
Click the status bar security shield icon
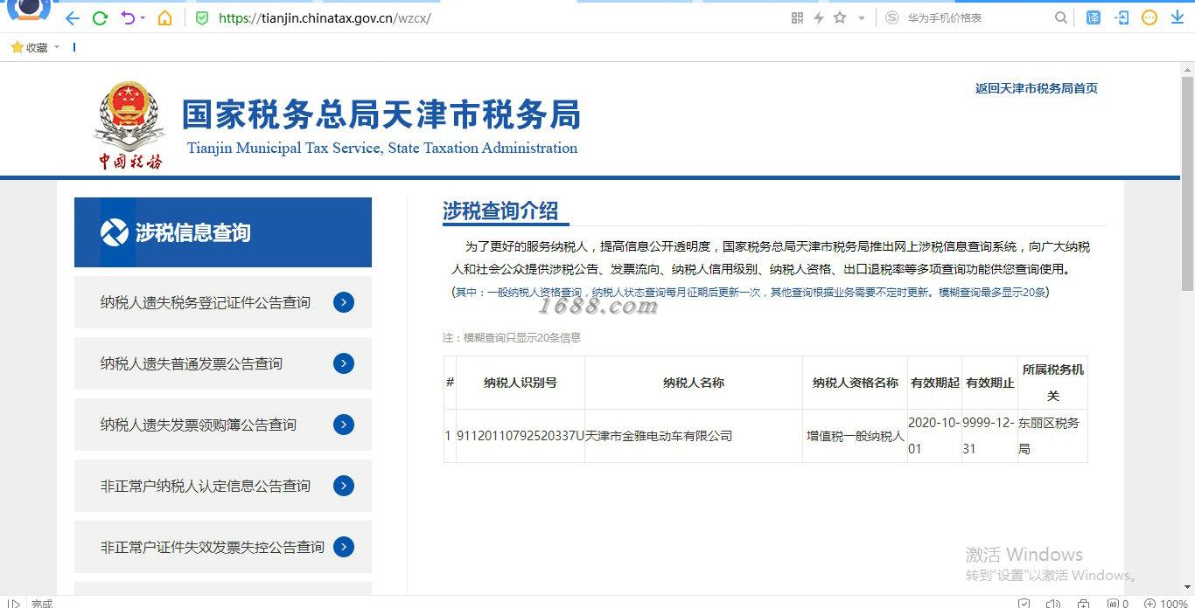coord(1024,603)
